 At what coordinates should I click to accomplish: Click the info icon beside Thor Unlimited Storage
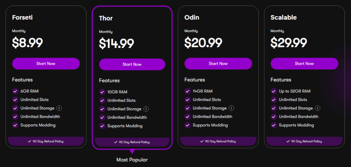(146, 109)
